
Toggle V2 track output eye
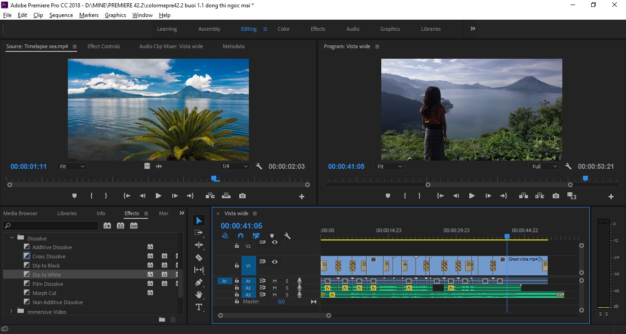[x=275, y=242]
